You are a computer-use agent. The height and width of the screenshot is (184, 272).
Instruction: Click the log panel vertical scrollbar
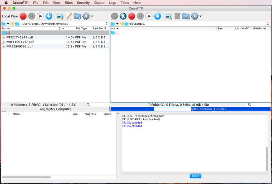(267, 158)
